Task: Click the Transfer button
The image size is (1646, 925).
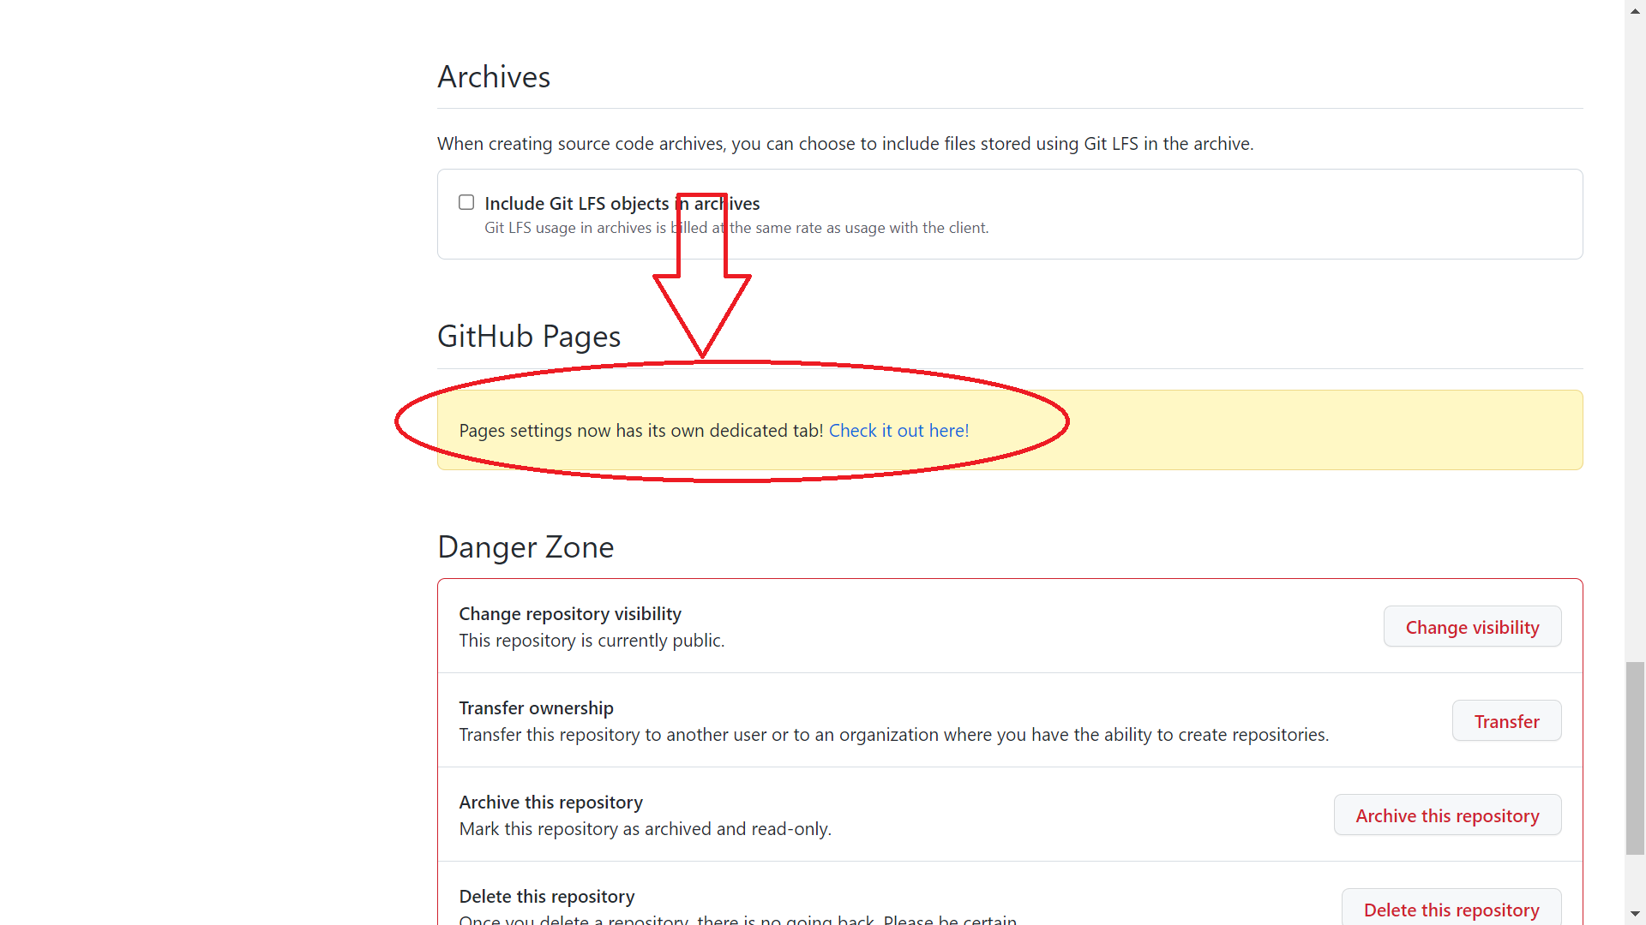Action: pos(1506,721)
